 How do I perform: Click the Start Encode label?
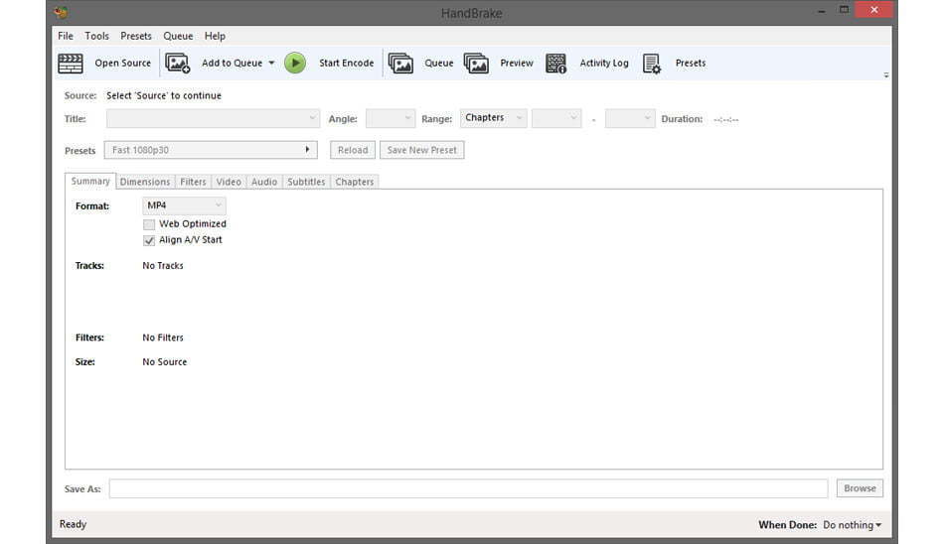[x=346, y=64]
